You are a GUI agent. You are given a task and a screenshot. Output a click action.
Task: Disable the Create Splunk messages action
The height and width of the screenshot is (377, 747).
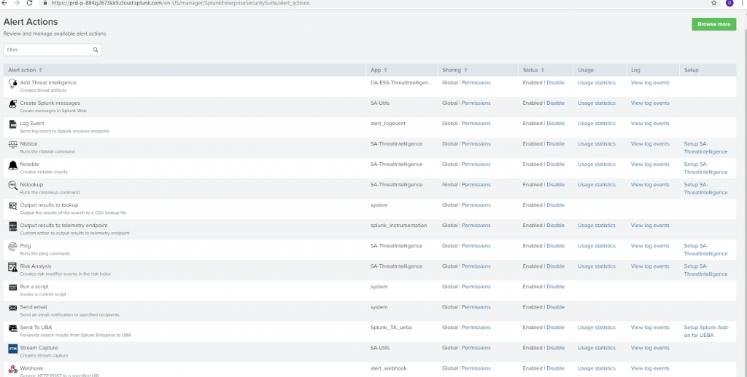point(555,103)
